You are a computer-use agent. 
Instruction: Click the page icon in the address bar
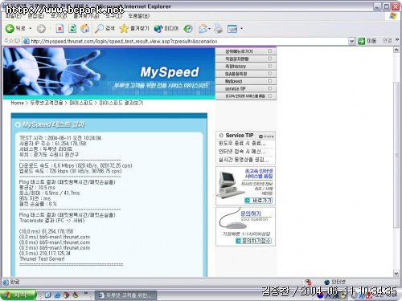coord(26,41)
